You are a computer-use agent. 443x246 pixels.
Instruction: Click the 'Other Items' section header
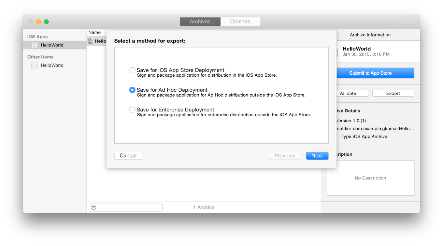point(40,57)
